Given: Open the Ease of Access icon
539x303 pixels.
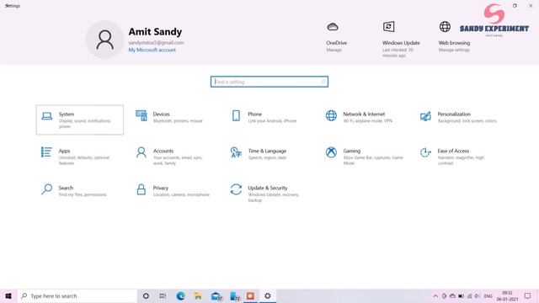Looking at the screenshot, I should [425, 152].
